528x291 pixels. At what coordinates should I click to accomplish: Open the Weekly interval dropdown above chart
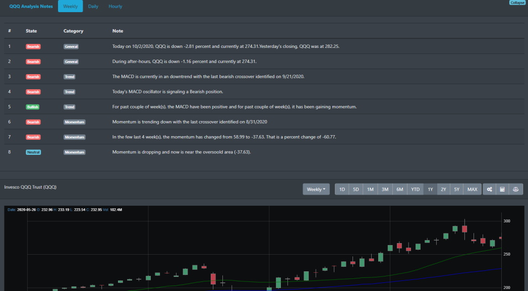316,189
